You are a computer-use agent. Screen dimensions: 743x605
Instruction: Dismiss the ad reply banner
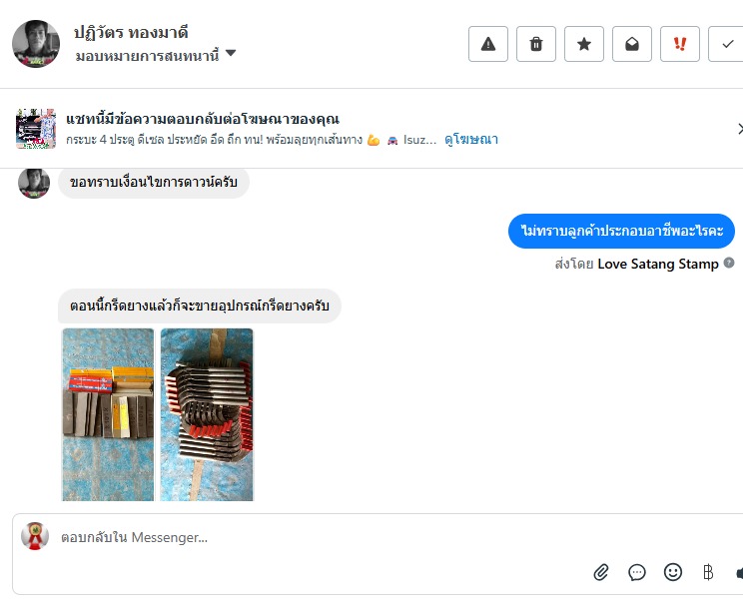[x=740, y=129]
